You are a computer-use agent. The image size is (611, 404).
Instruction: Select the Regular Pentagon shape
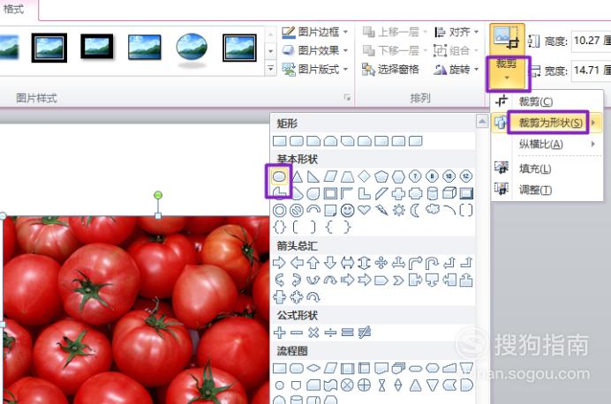(381, 176)
